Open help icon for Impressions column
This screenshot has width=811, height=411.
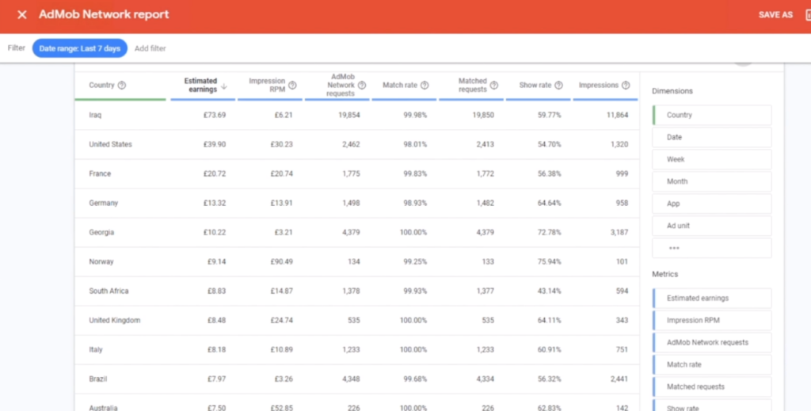tap(626, 86)
